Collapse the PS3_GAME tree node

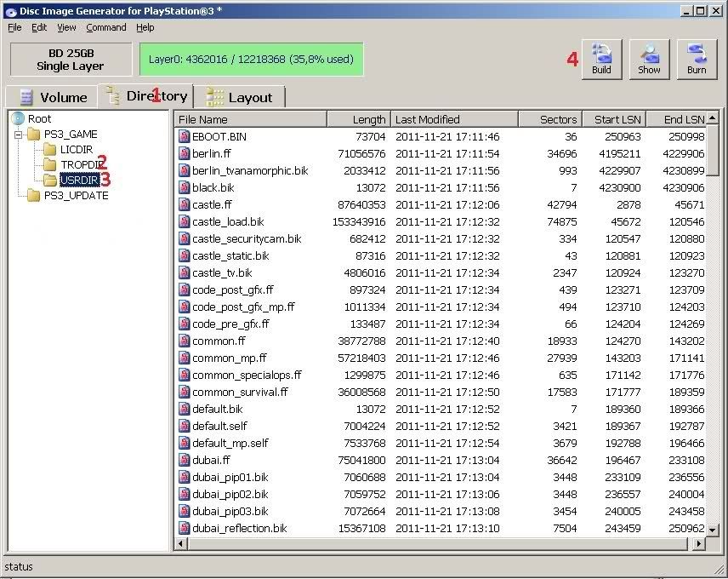[x=18, y=135]
